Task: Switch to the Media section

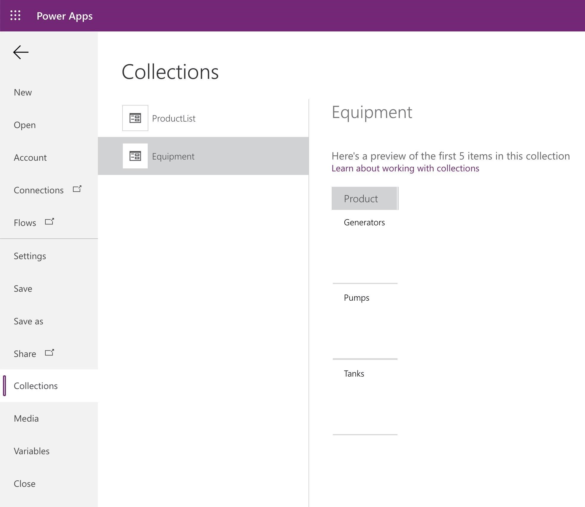Action: point(26,419)
